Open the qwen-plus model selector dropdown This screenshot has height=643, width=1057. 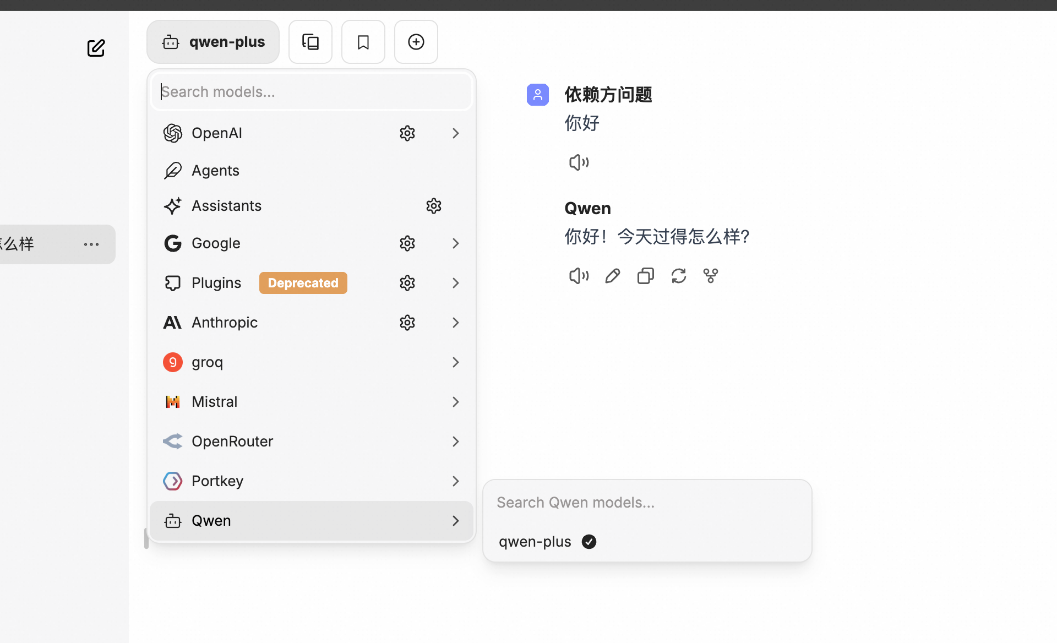(213, 42)
